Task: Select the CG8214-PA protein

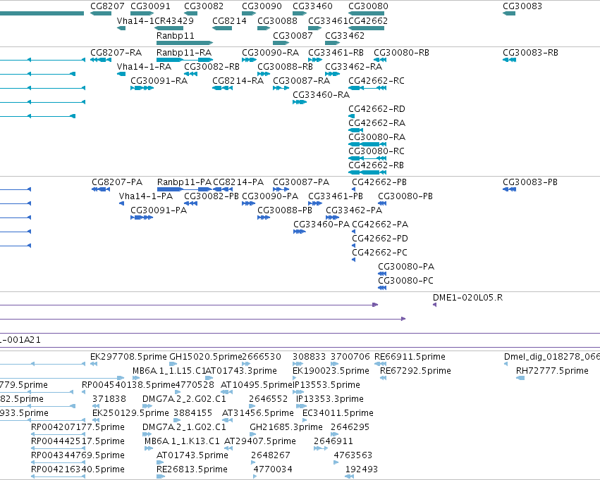Action: point(223,189)
